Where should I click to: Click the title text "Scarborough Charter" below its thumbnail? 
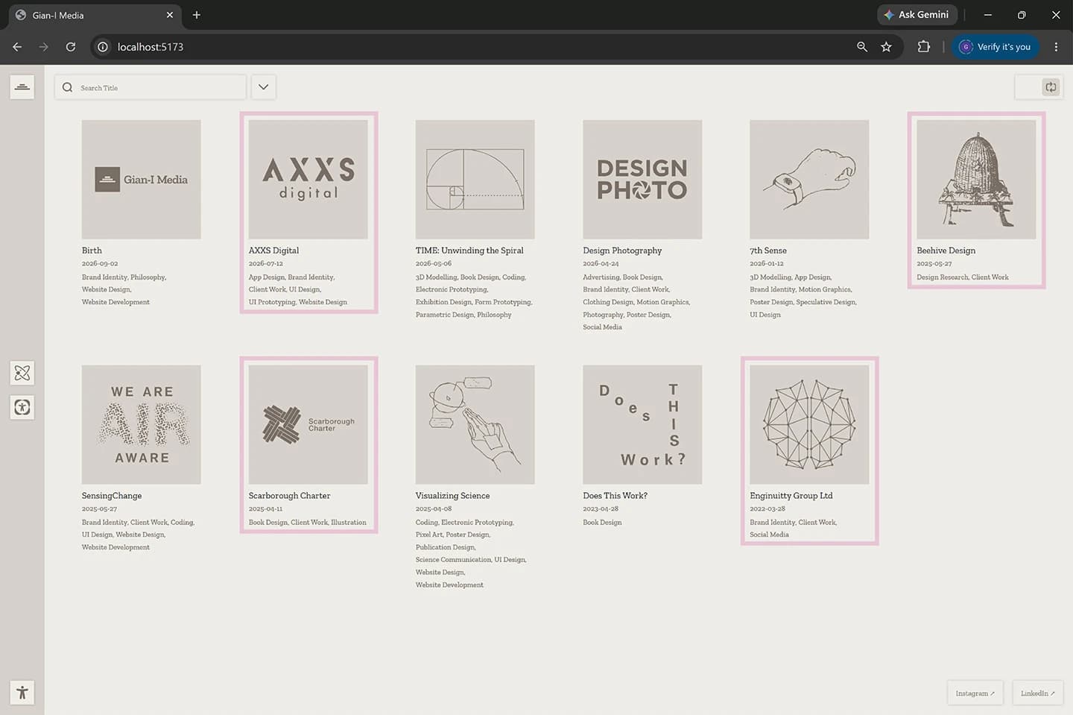(x=290, y=496)
